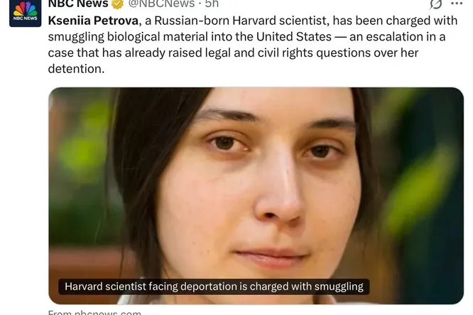This screenshot has width=473, height=315.
Task: Follow the From nbcnews.com source link
Action: pyautogui.click(x=94, y=312)
